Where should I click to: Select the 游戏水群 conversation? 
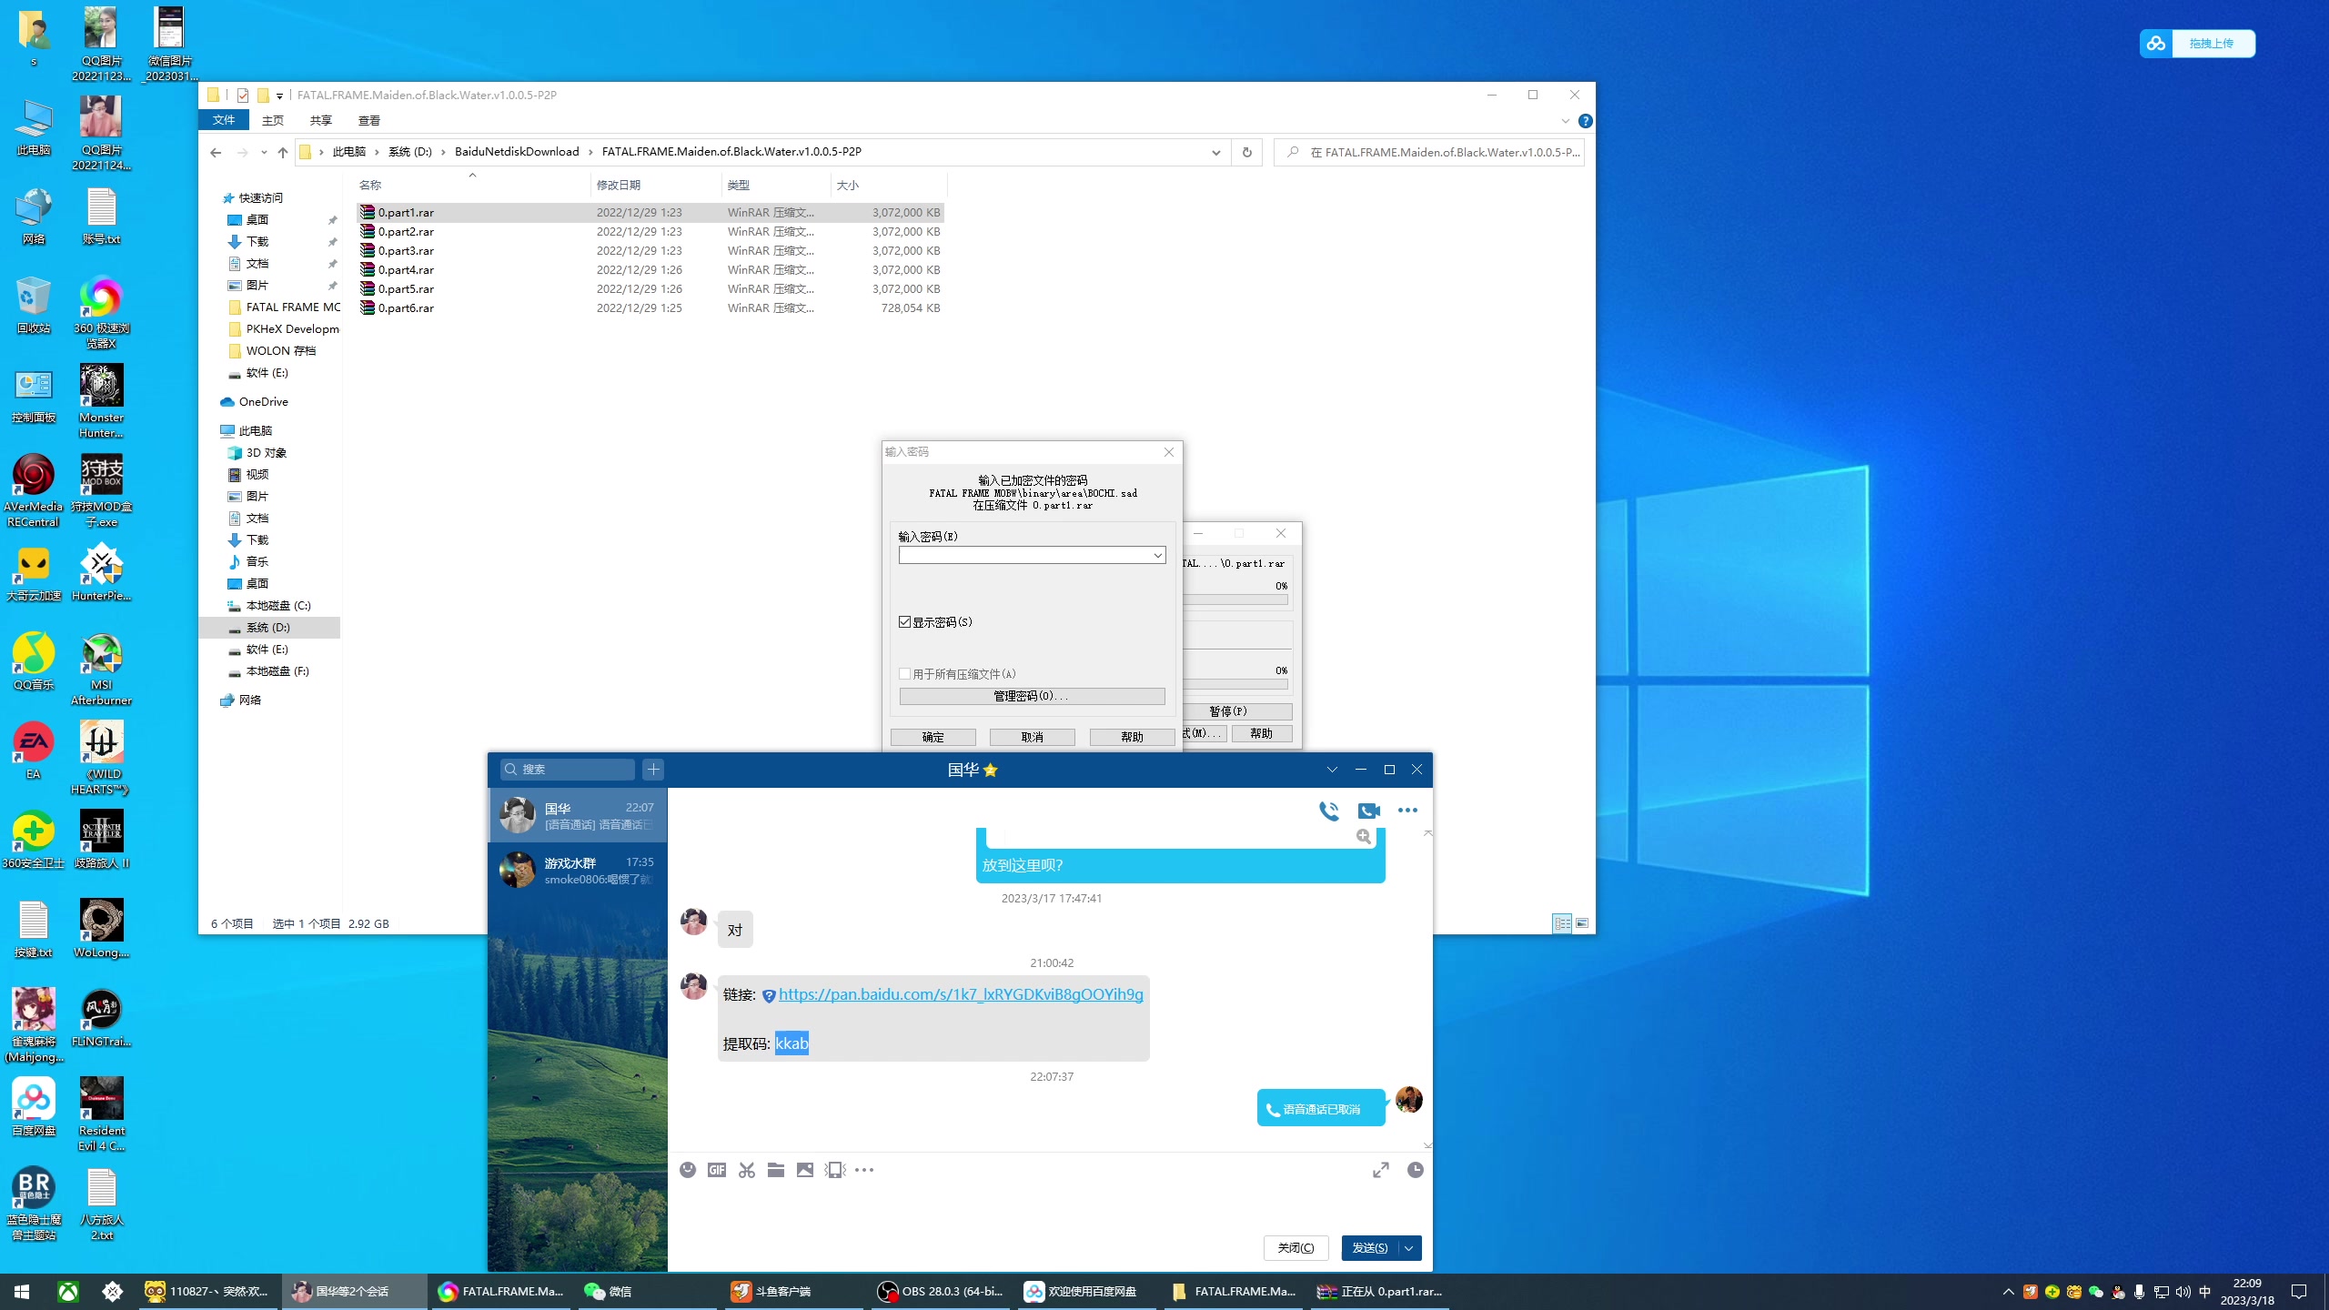(578, 871)
